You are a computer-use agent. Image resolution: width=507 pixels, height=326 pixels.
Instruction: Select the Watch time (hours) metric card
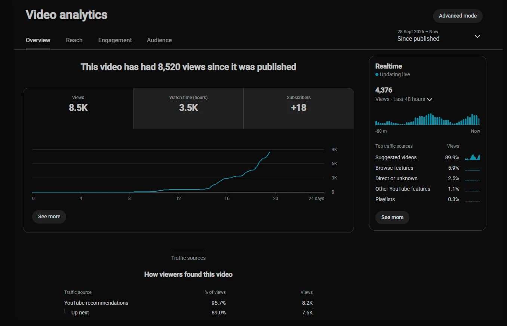point(188,108)
